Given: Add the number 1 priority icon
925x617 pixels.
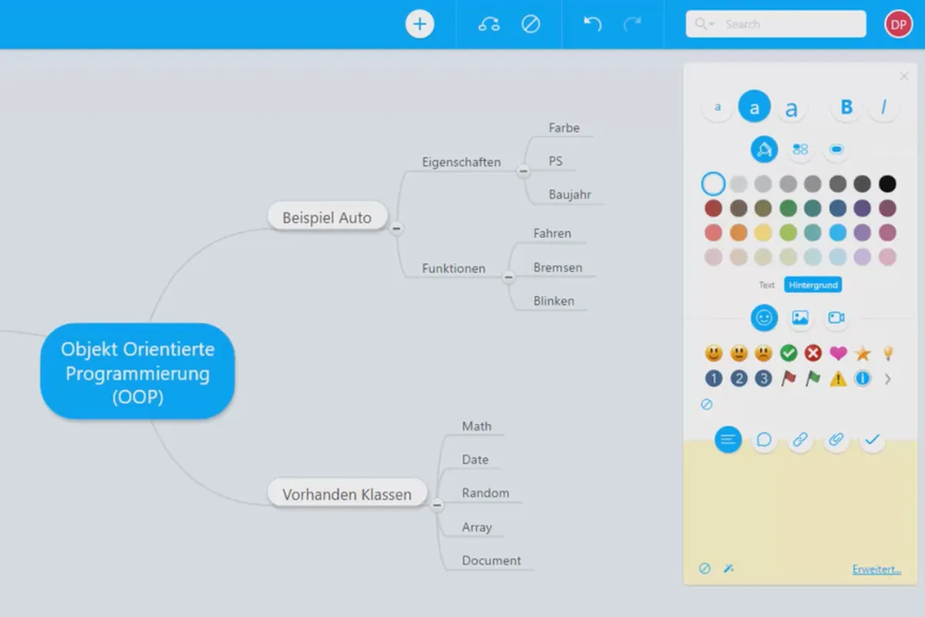Looking at the screenshot, I should coord(714,379).
